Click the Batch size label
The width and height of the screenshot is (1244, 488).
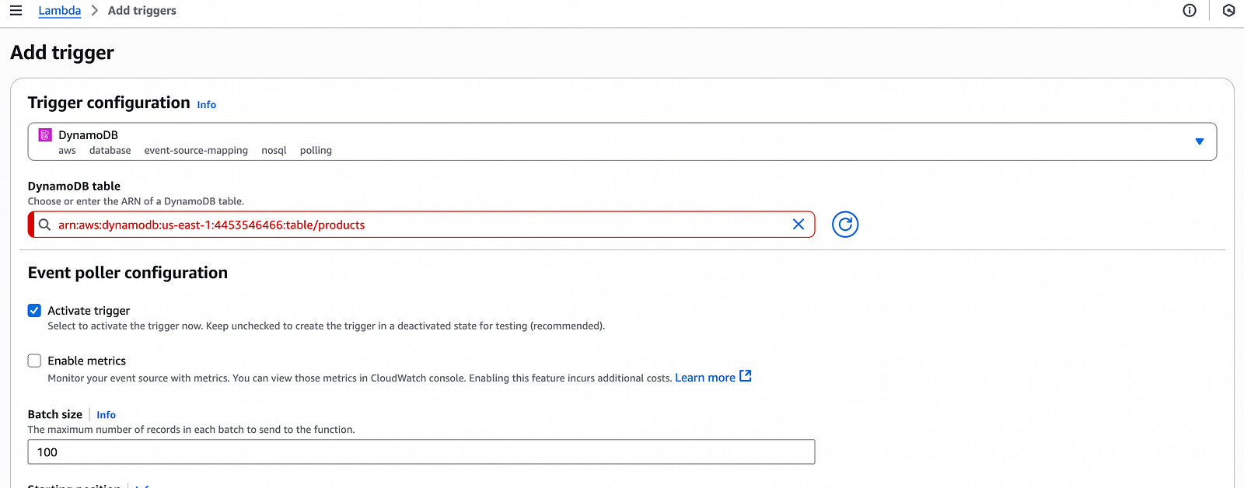coord(55,415)
